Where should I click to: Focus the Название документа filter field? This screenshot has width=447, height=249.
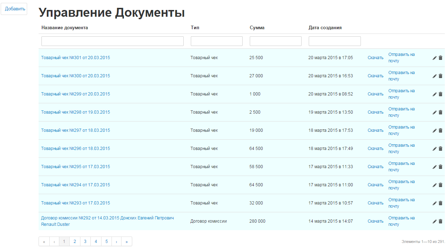[112, 41]
